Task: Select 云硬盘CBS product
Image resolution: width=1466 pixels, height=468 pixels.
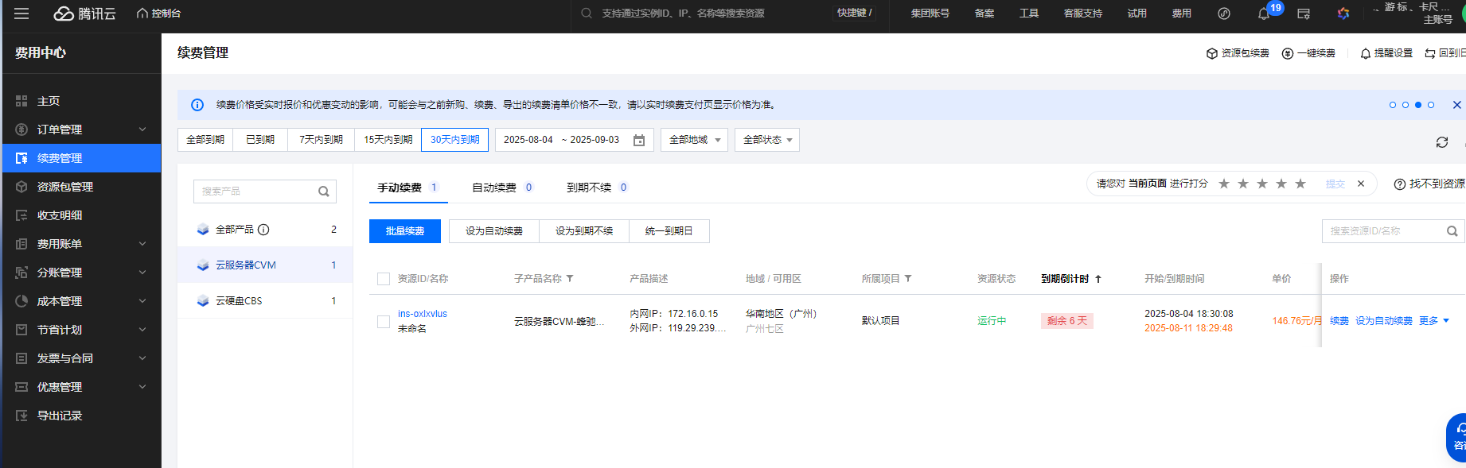Action: 265,301
